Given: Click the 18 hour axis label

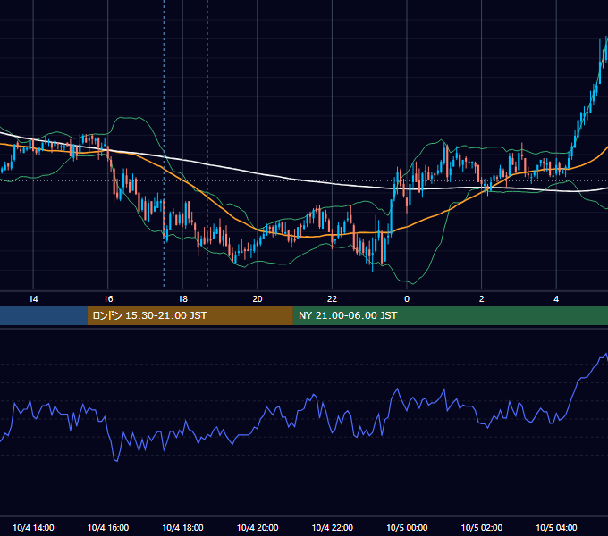Looking at the screenshot, I should point(182,299).
